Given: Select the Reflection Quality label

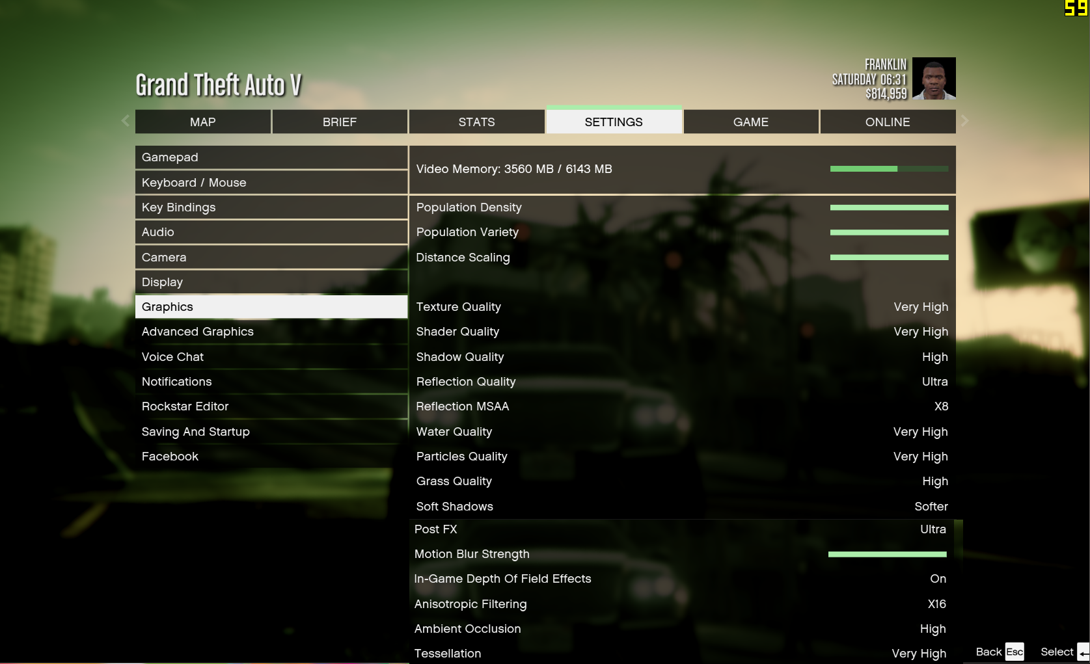Looking at the screenshot, I should tap(466, 382).
